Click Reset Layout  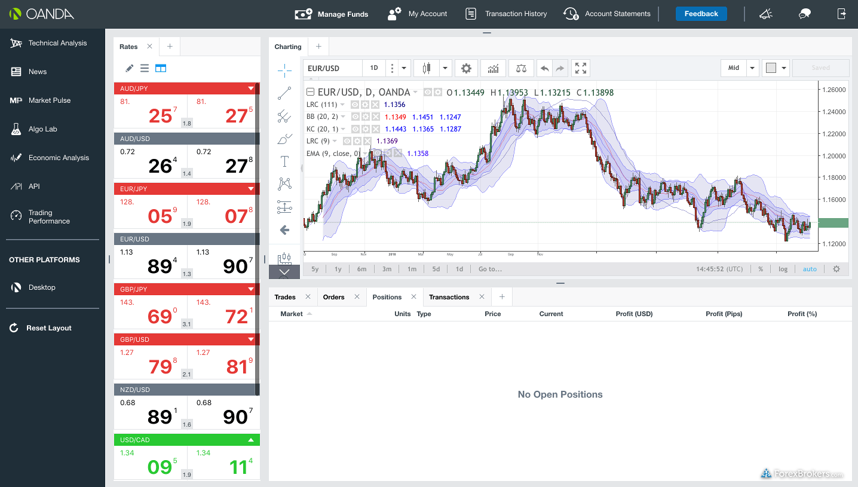41,328
